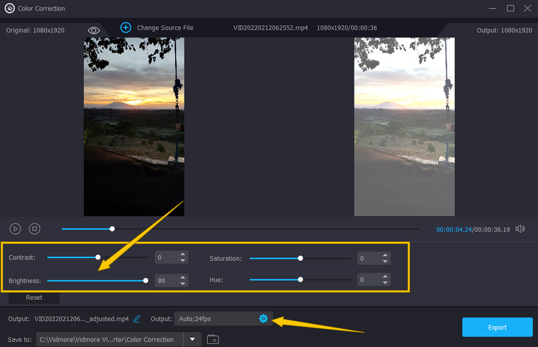Minimize the Color Correction window
Screen dimensions: 538x347
[493, 8]
